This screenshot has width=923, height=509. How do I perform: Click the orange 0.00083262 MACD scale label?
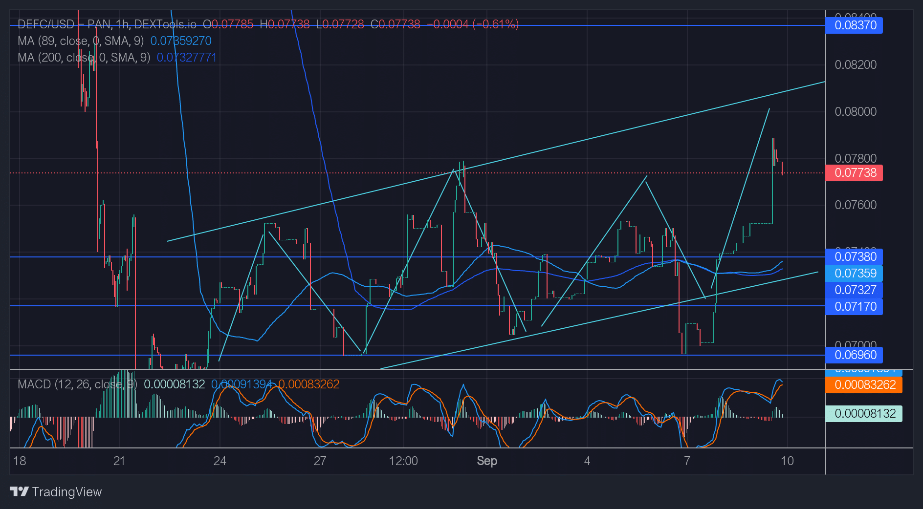[x=864, y=384]
